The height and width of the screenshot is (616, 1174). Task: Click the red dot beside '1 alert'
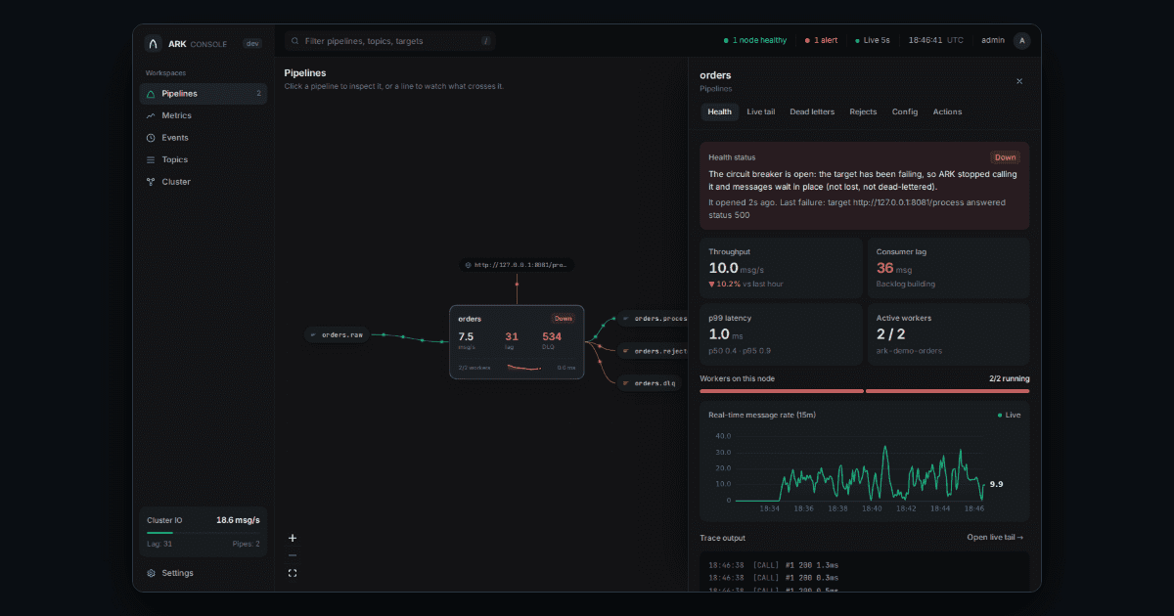coord(807,41)
